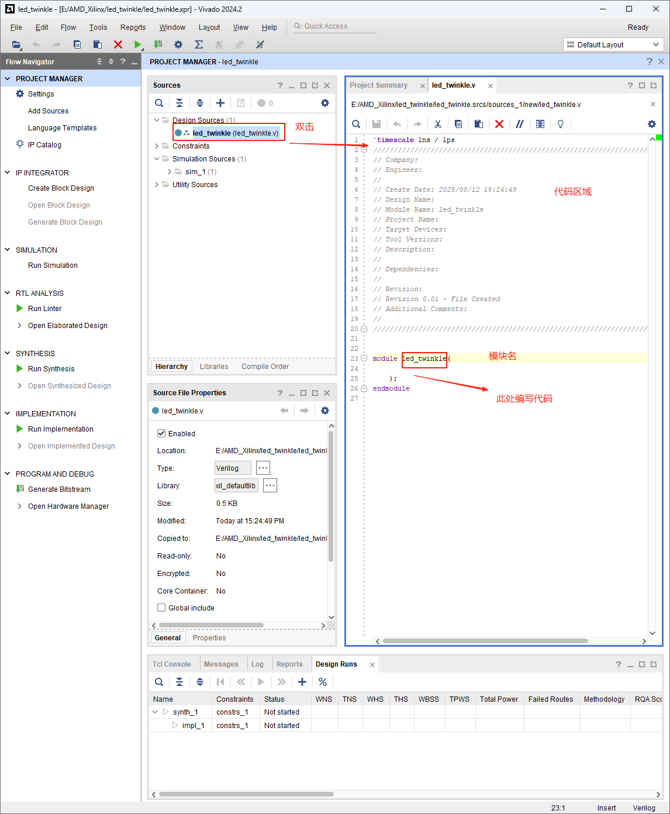Save file using editor toolbar icon

click(x=377, y=124)
